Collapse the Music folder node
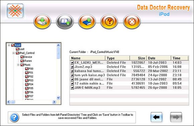The height and width of the screenshot is (126, 194). 18,65
